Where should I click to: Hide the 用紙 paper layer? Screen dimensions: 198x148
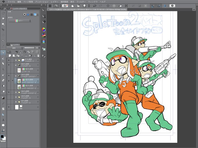(x=9, y=107)
